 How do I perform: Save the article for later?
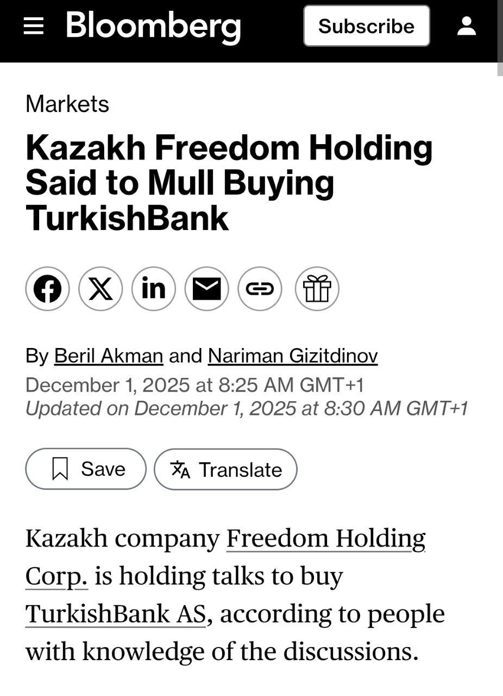click(85, 469)
